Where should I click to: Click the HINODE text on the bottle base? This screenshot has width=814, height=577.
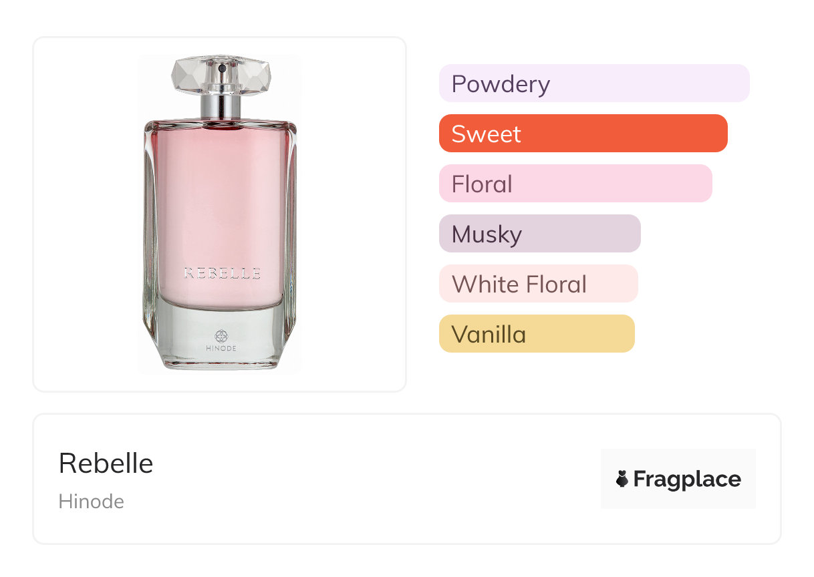tap(221, 349)
